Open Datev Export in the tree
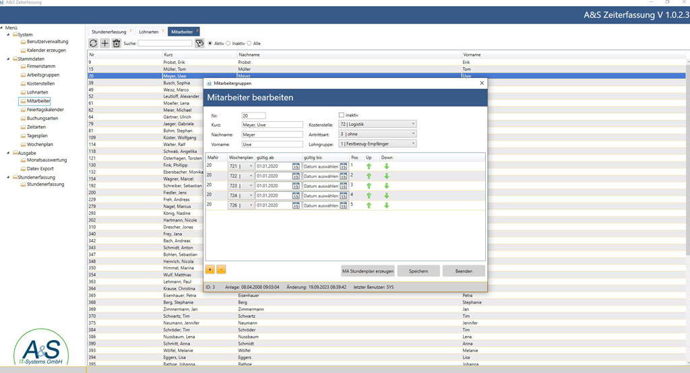The image size is (690, 373). [x=40, y=168]
